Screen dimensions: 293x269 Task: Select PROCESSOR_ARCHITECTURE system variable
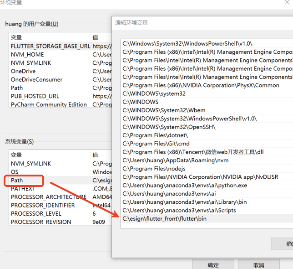coord(61,197)
